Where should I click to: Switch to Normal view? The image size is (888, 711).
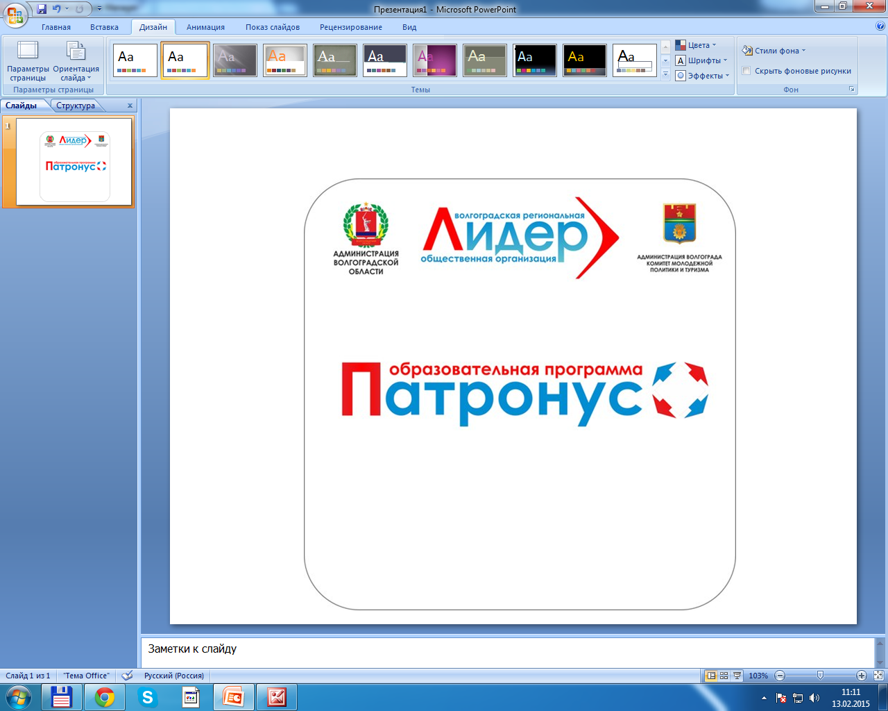tap(711, 676)
